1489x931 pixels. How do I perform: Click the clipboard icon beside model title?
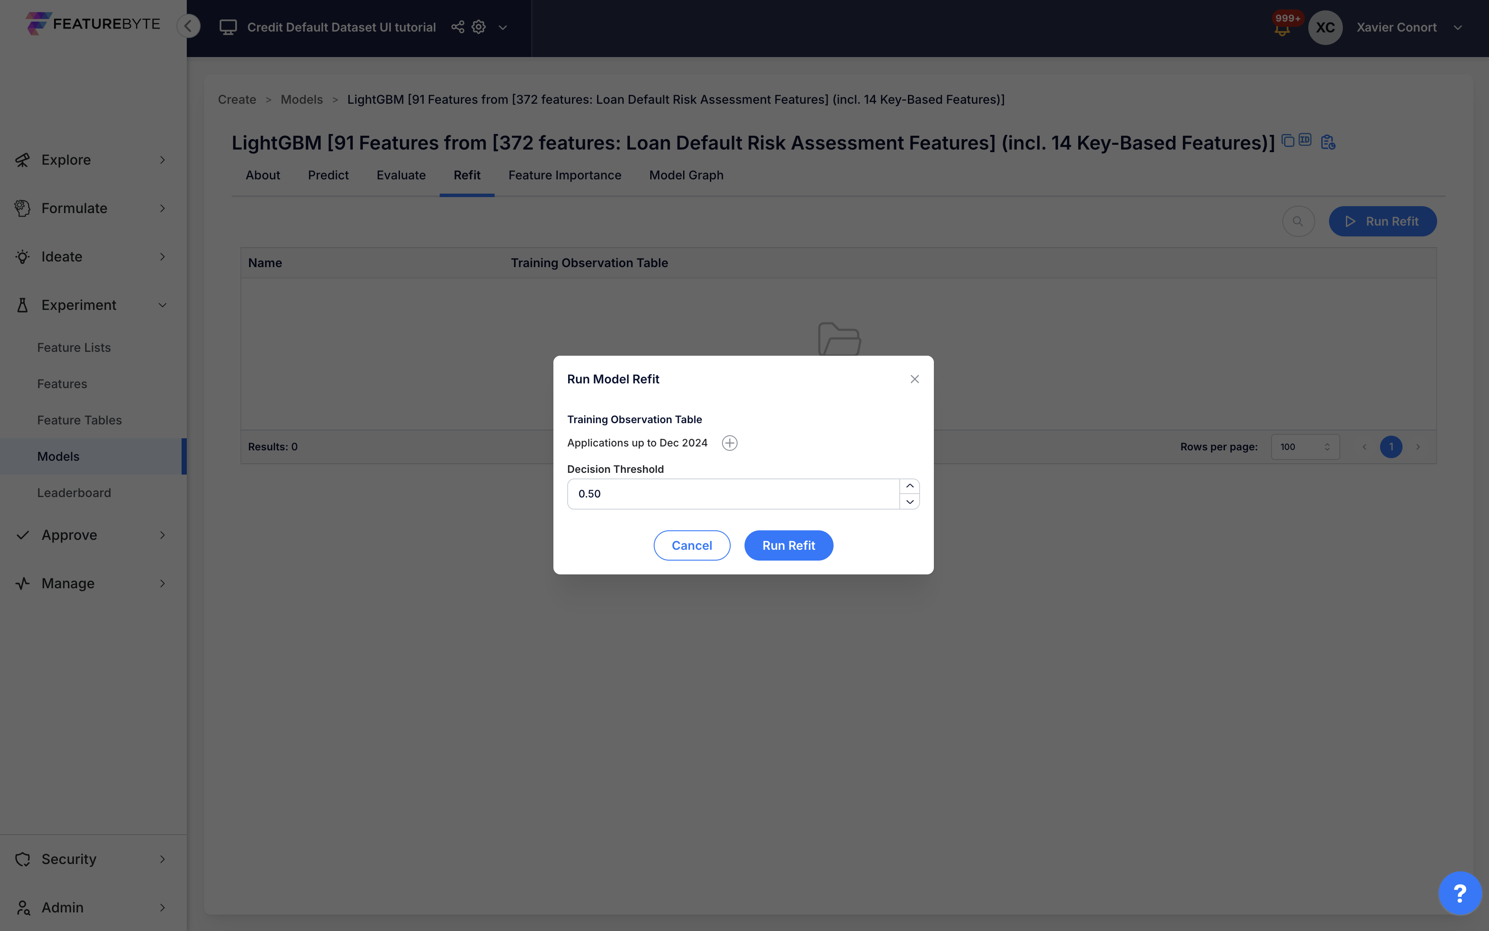(x=1328, y=142)
